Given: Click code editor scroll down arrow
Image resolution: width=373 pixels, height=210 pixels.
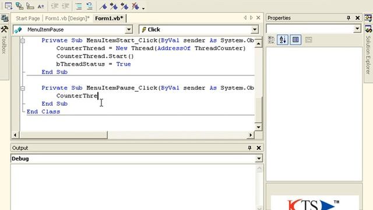Looking at the screenshot, I should (258, 127).
